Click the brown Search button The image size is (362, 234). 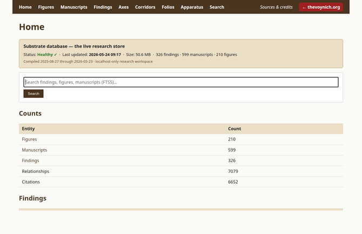[x=33, y=93]
